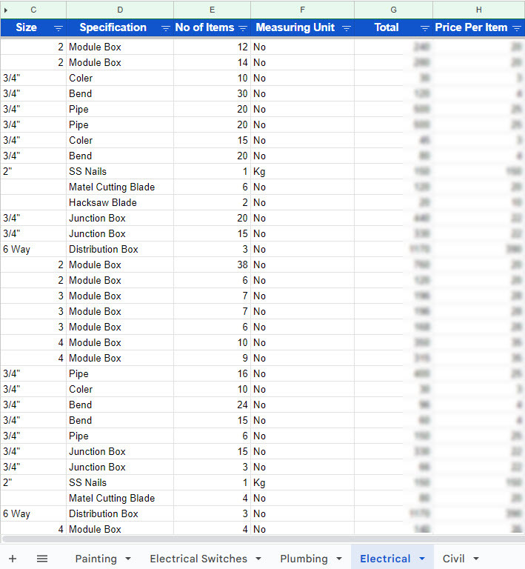Open the Size column filter icon
This screenshot has width=525, height=569.
coord(58,28)
